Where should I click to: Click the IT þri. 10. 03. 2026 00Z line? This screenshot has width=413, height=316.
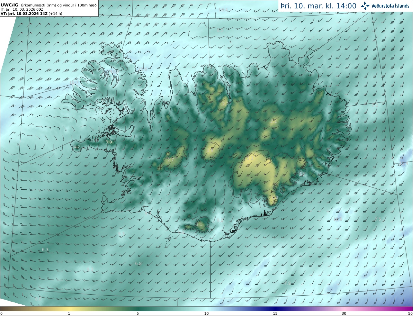(22, 9)
